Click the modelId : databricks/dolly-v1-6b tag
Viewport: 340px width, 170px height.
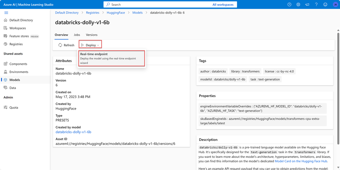223,79
